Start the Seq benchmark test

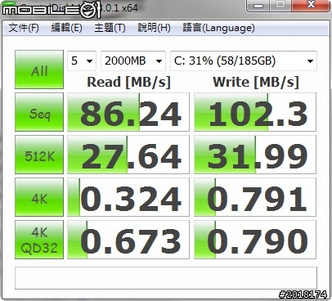click(39, 112)
